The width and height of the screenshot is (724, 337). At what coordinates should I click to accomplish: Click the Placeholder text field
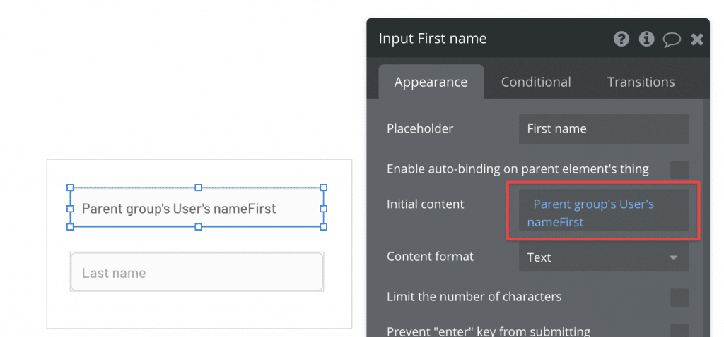603,129
